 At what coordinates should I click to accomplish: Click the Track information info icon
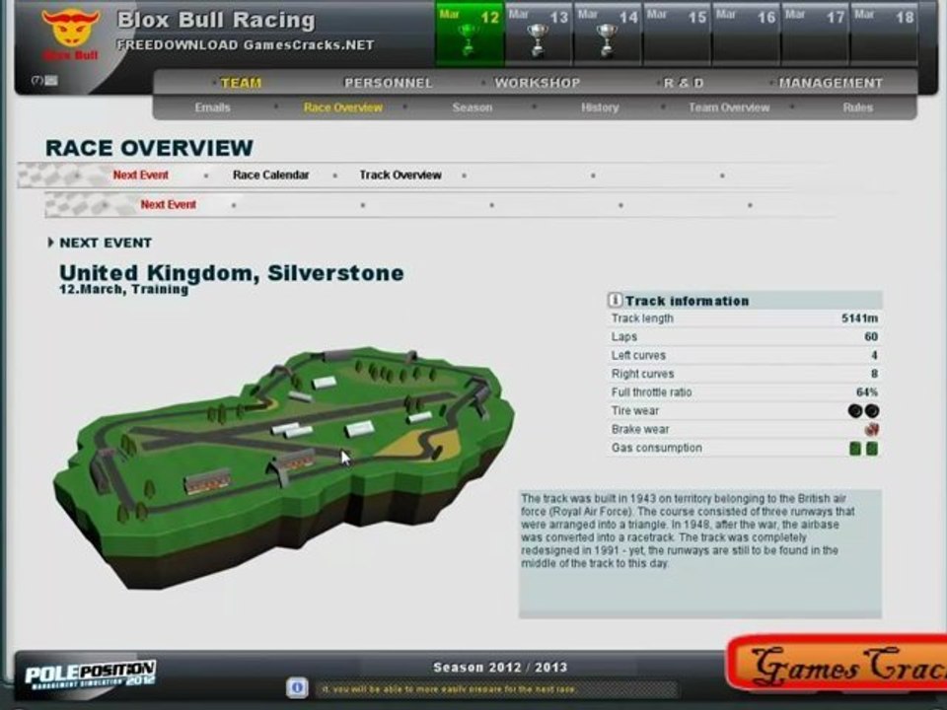pyautogui.click(x=615, y=300)
